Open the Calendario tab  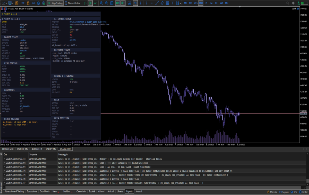point(81,191)
